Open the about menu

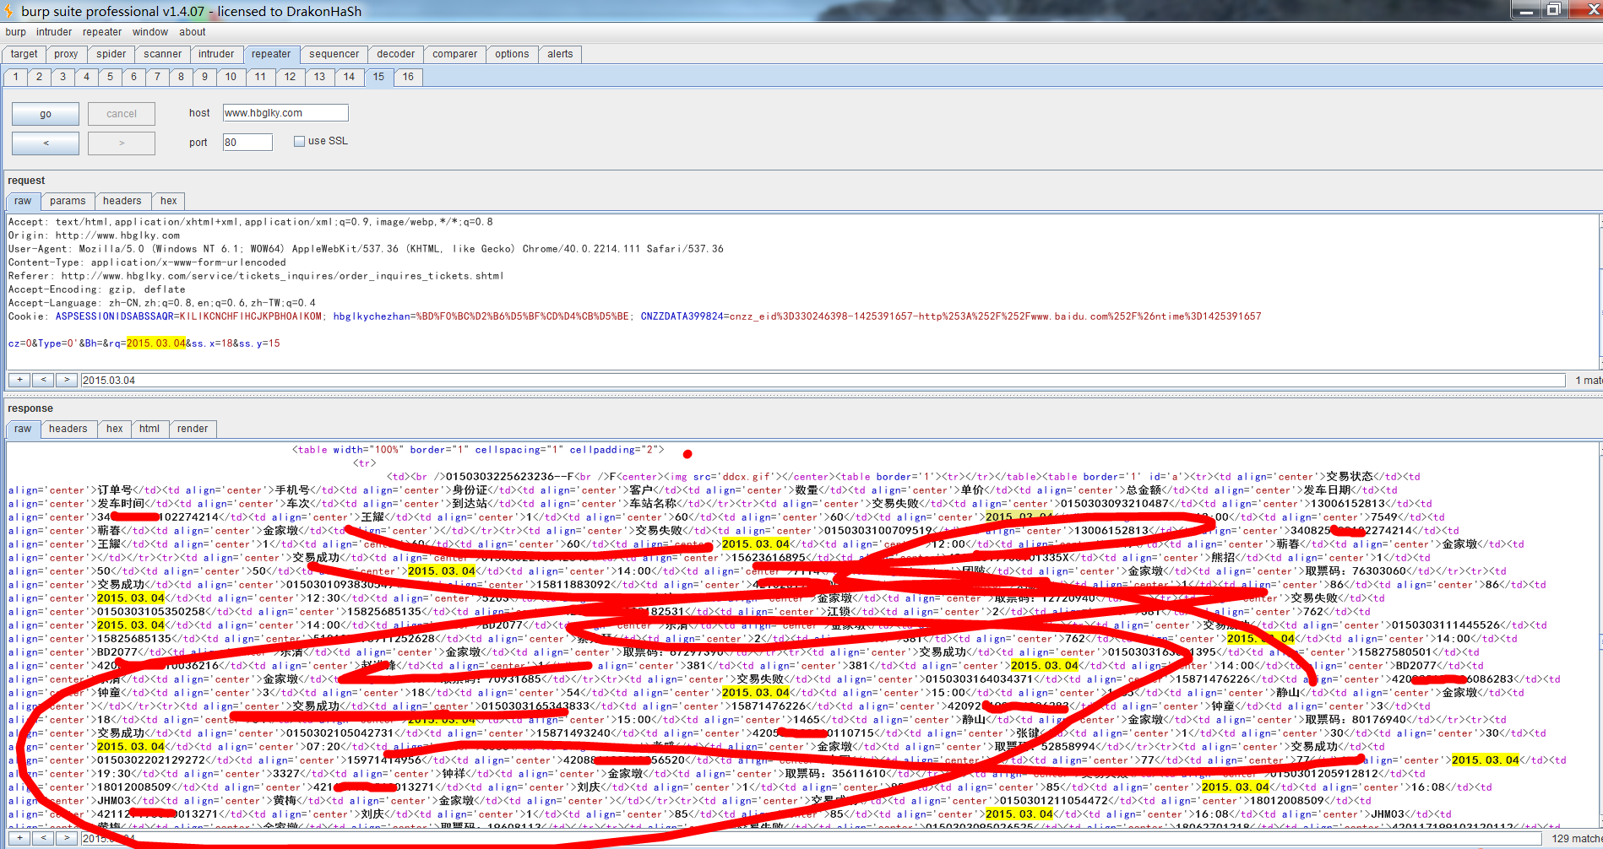pyautogui.click(x=193, y=32)
